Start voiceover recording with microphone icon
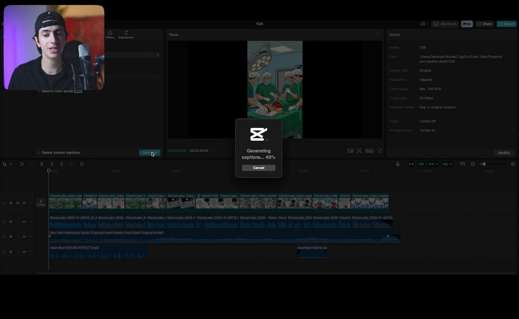Image resolution: width=519 pixels, height=319 pixels. point(398,164)
